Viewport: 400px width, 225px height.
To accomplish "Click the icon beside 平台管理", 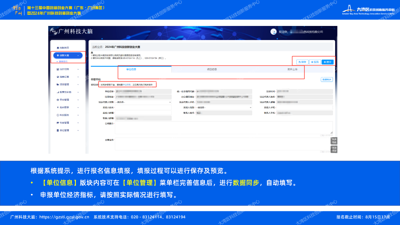I will 58,100.
